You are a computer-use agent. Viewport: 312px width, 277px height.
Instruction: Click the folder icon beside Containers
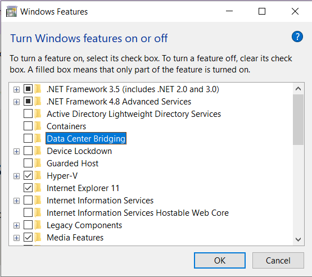tap(38, 126)
